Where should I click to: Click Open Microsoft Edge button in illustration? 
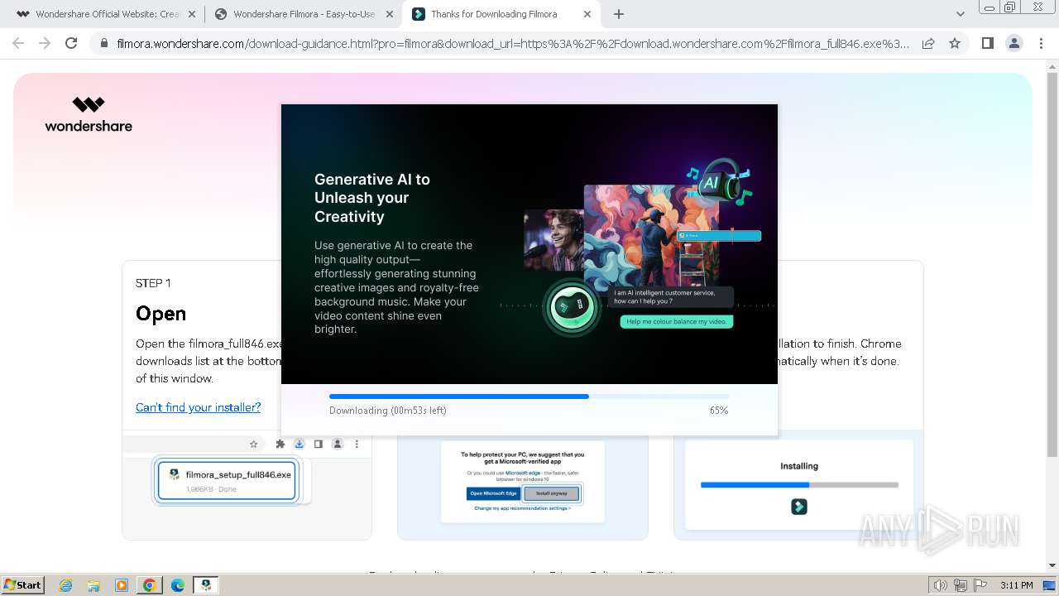[x=494, y=493]
